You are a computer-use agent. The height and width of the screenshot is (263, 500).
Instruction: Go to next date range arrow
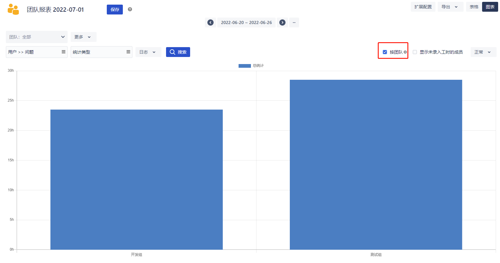(x=282, y=22)
